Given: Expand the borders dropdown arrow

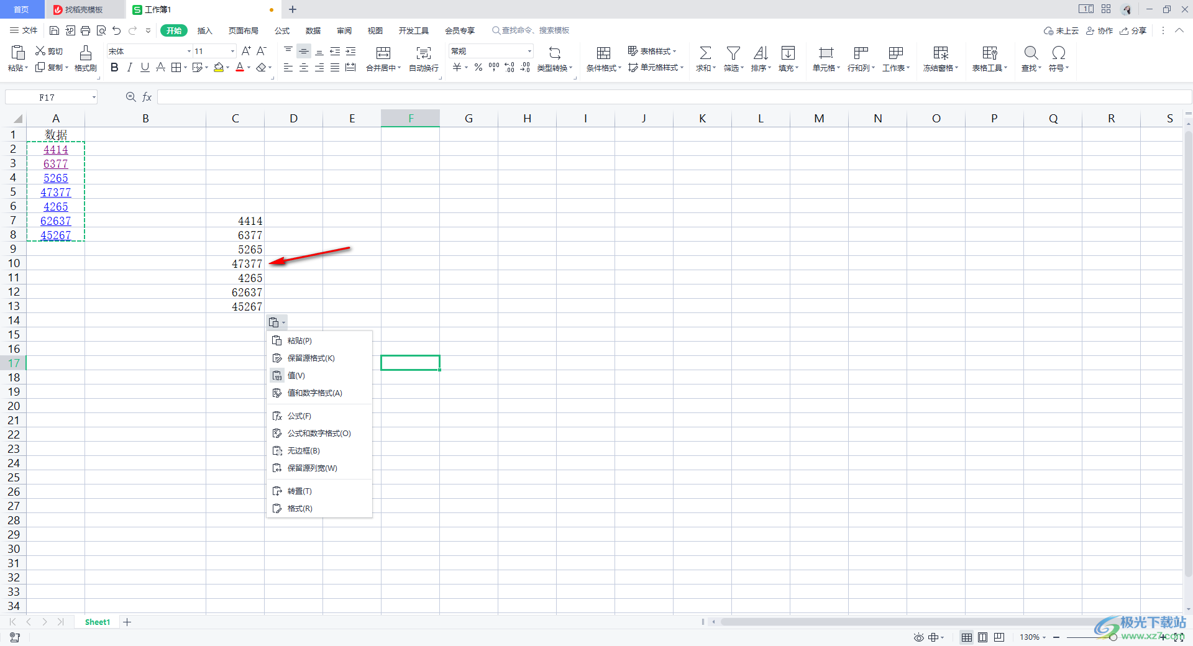Looking at the screenshot, I should click(185, 67).
